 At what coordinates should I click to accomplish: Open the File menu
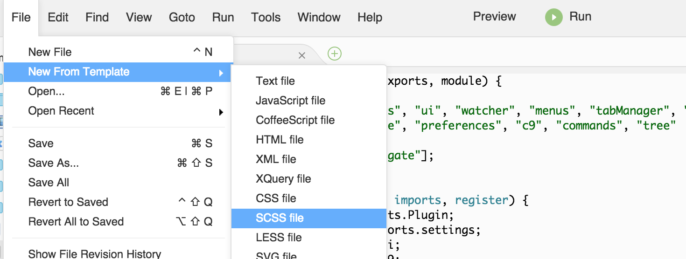tap(21, 17)
